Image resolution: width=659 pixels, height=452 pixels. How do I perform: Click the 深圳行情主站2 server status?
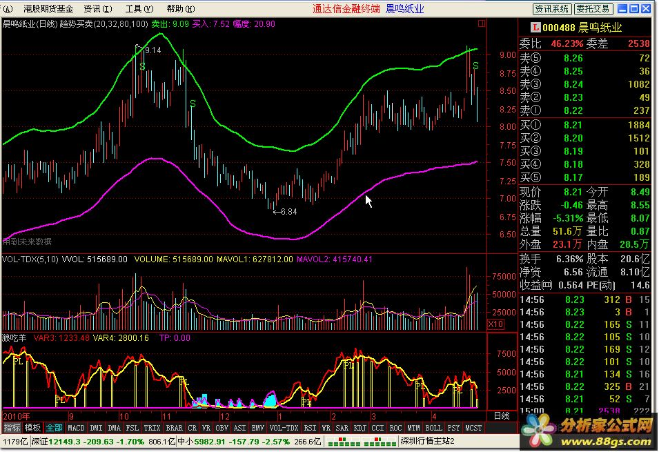427,441
